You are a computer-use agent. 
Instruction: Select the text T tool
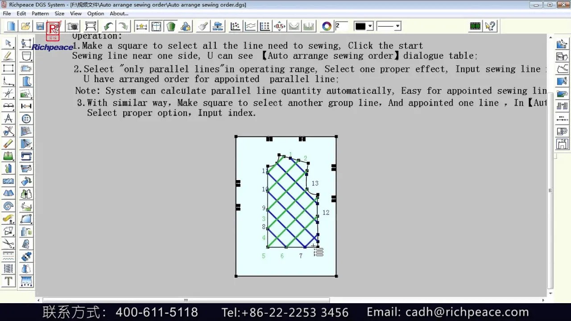pos(8,281)
